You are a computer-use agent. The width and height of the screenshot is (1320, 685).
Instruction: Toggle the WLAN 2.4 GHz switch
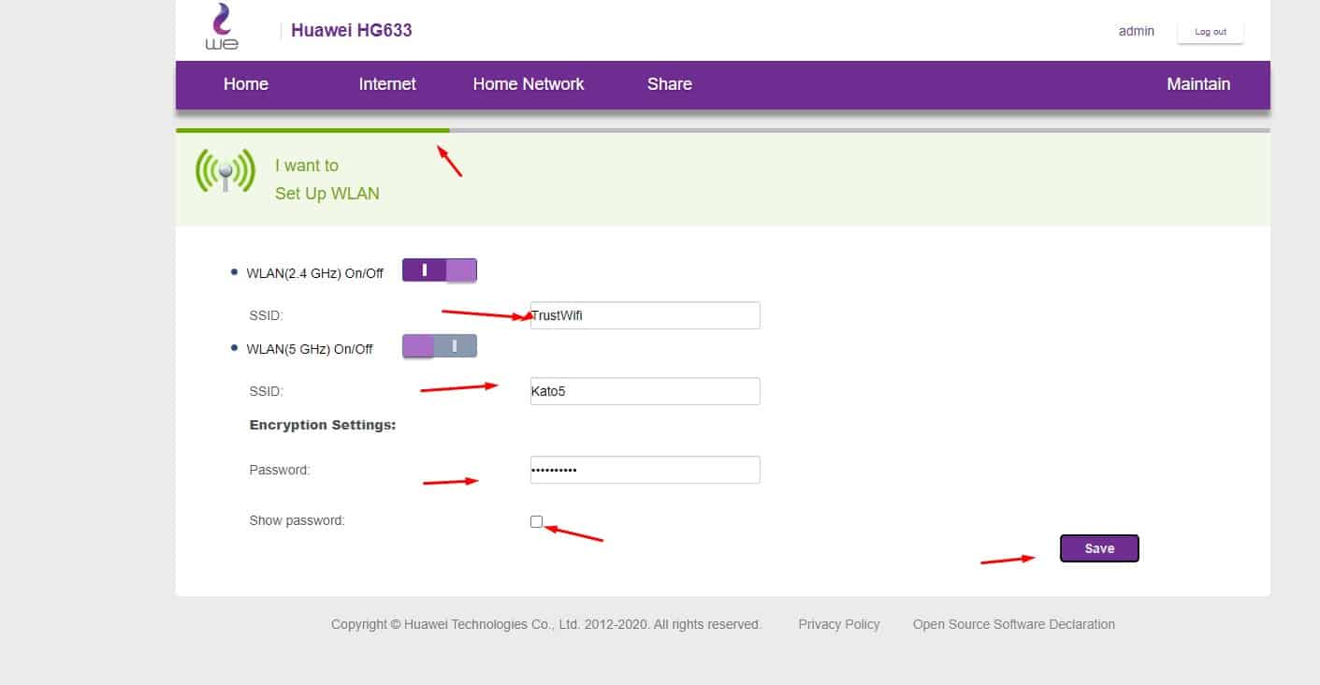click(440, 270)
